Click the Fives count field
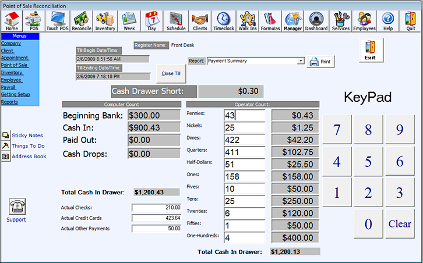Screen dimensions: 423x263 pyautogui.click(x=244, y=189)
